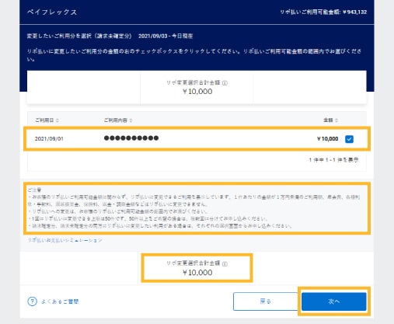Click the 1件中 1-1件を表示 pagination text
Image resolution: width=394 pixels, height=324 pixels.
(333, 160)
